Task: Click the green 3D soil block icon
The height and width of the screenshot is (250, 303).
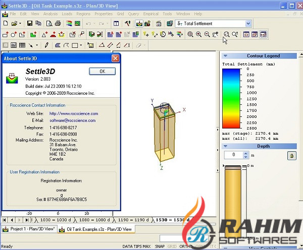Action: (91, 35)
